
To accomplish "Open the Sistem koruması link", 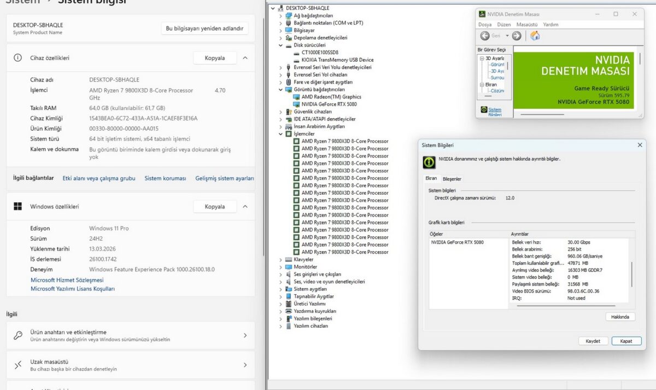I will click(165, 178).
